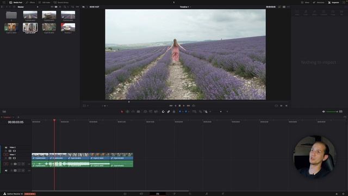Viewport: 348px width, 196px height.
Task: Click the A1 destination control box
Action: click(6, 164)
